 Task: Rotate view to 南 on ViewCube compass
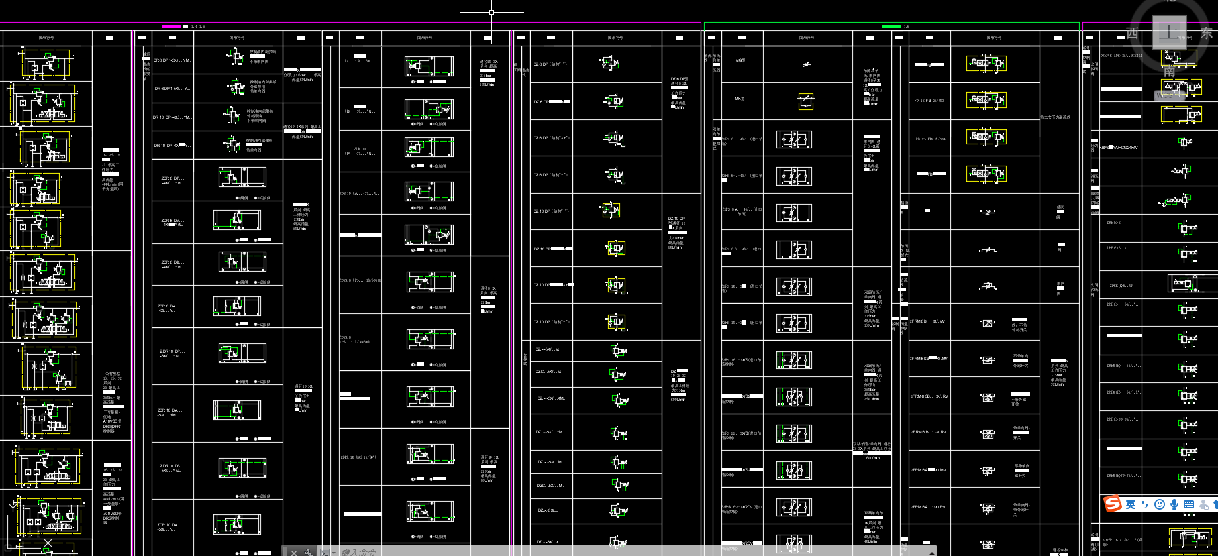pyautogui.click(x=1170, y=72)
